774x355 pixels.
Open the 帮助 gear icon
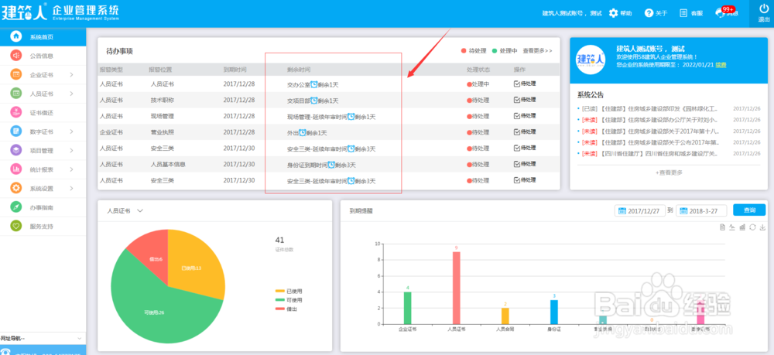(x=613, y=13)
